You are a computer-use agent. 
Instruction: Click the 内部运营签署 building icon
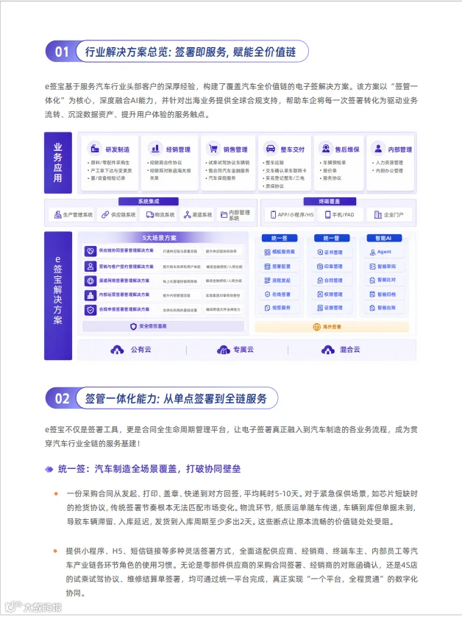pyautogui.click(x=90, y=295)
